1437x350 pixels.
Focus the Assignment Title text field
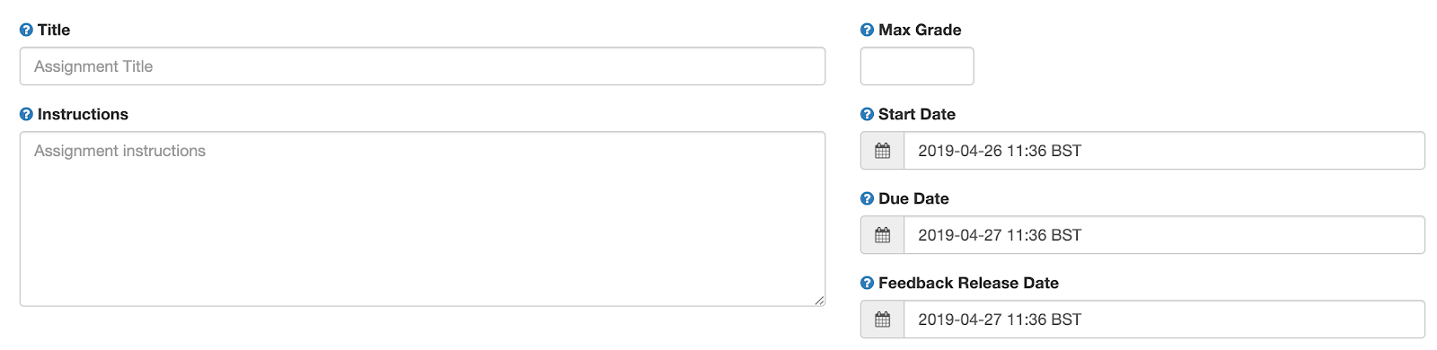tap(422, 66)
